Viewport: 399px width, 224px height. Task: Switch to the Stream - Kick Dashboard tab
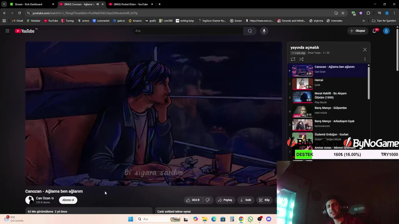point(31,4)
